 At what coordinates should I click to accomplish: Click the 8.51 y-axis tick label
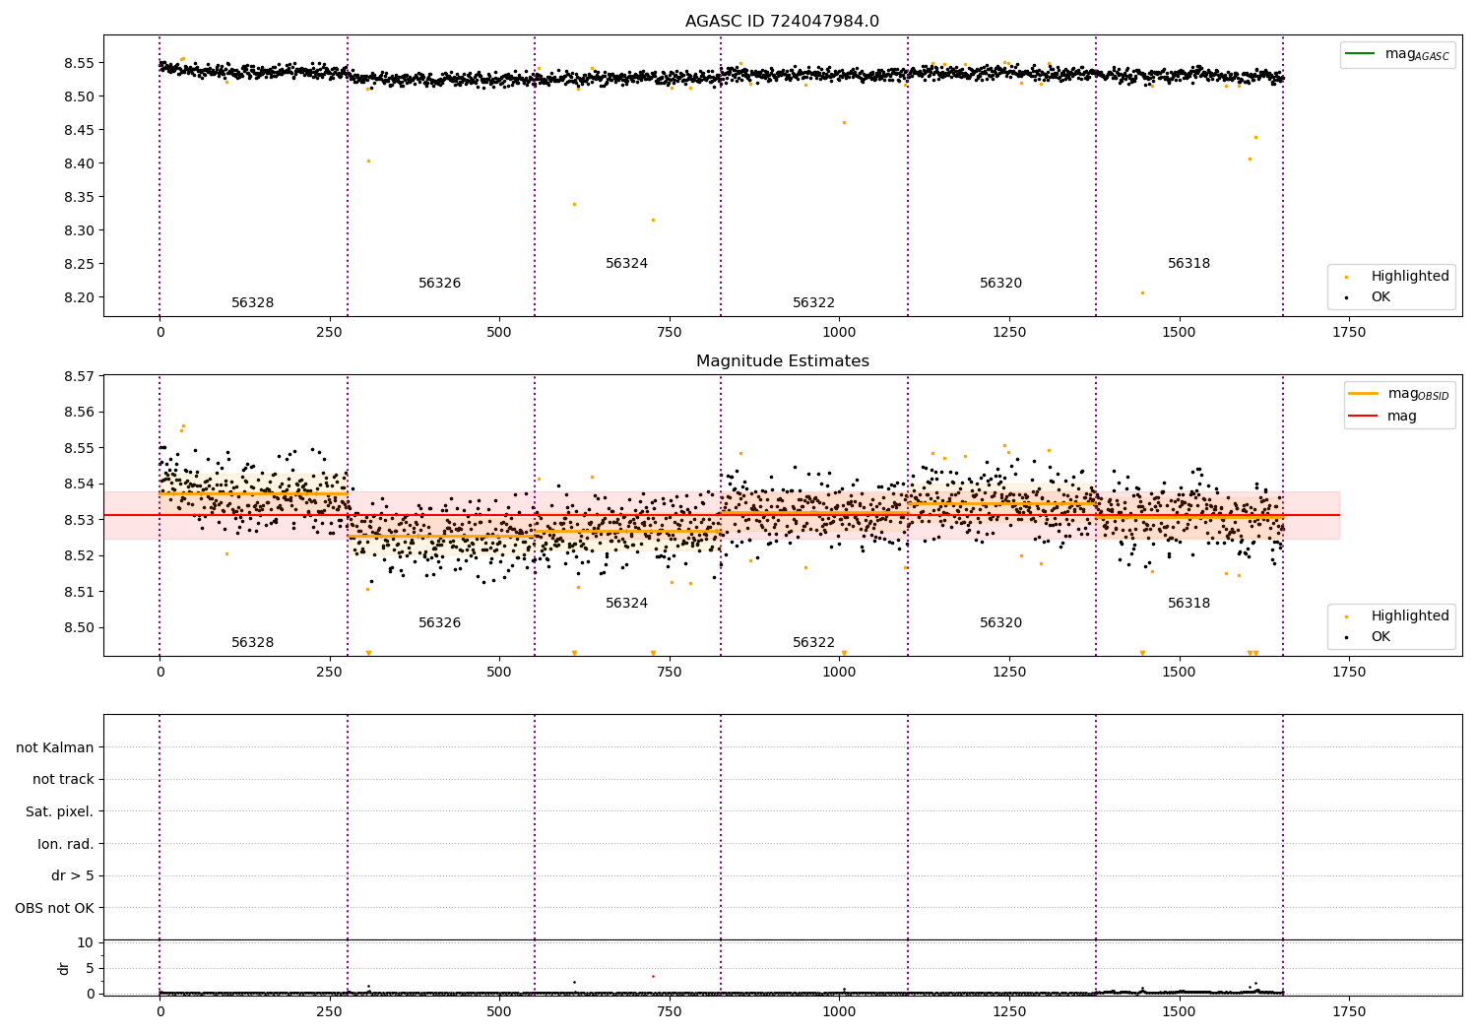point(80,592)
